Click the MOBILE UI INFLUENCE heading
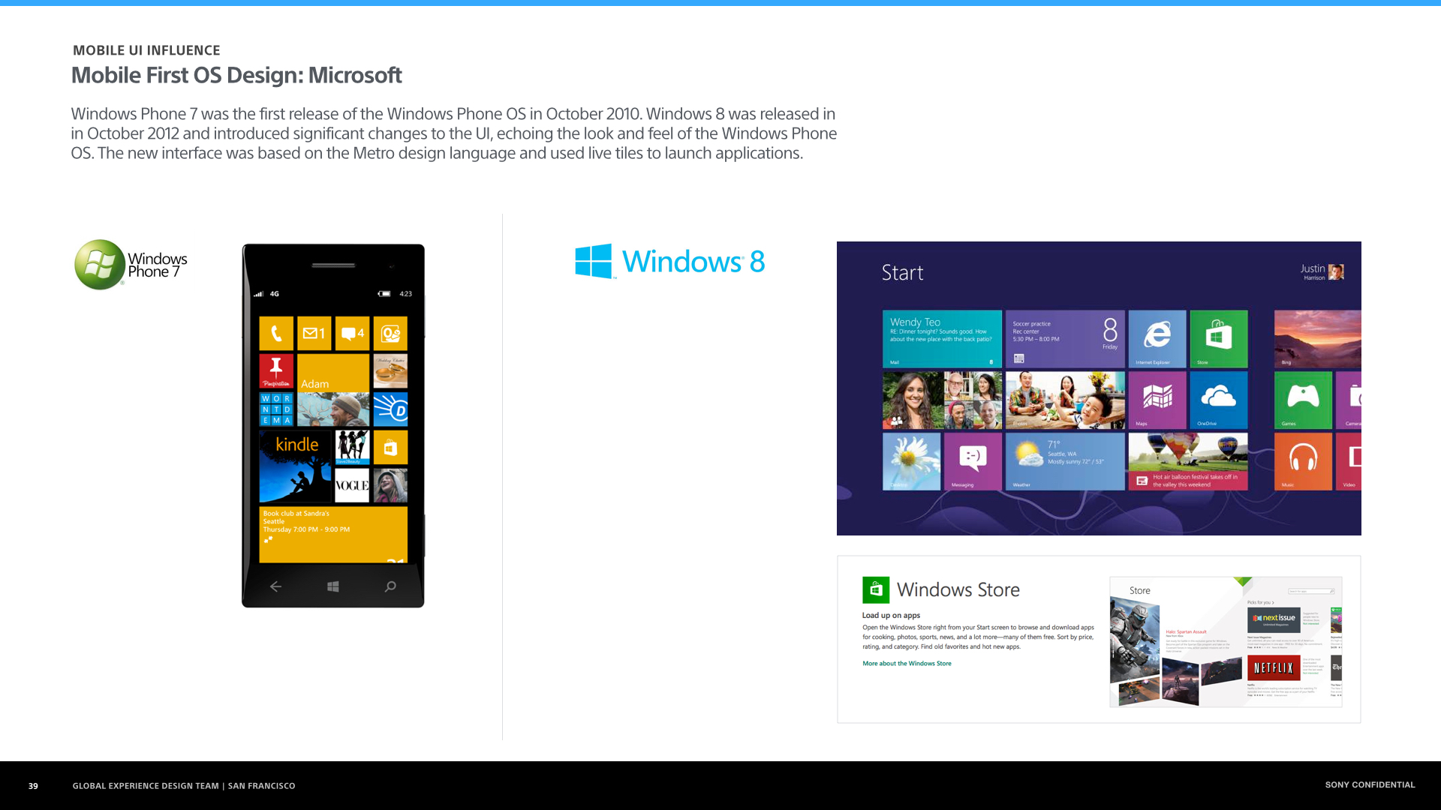The image size is (1441, 810). click(146, 50)
